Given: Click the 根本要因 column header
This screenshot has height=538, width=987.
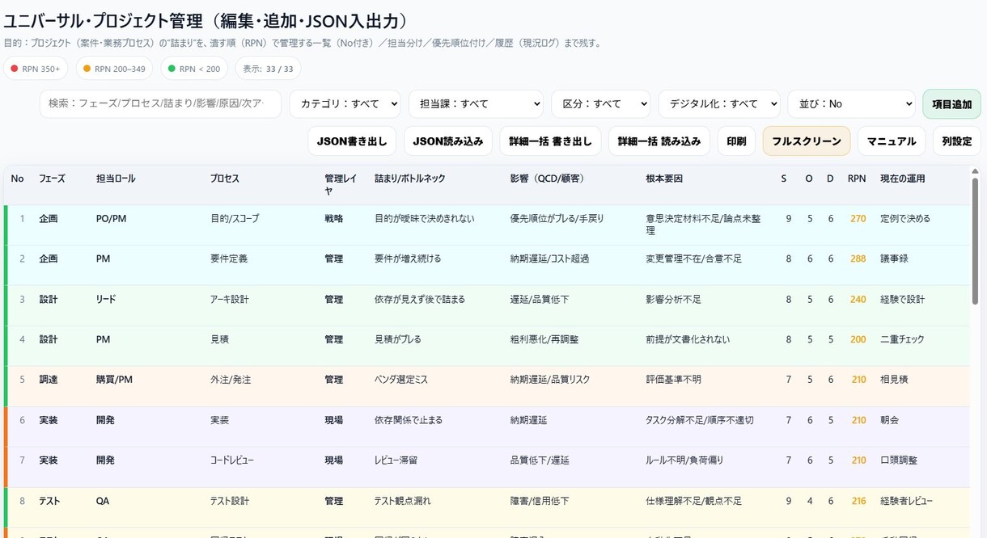Looking at the screenshot, I should point(664,179).
